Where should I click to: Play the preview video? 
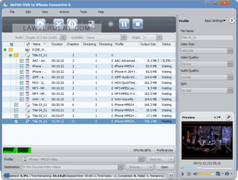coord(183,174)
